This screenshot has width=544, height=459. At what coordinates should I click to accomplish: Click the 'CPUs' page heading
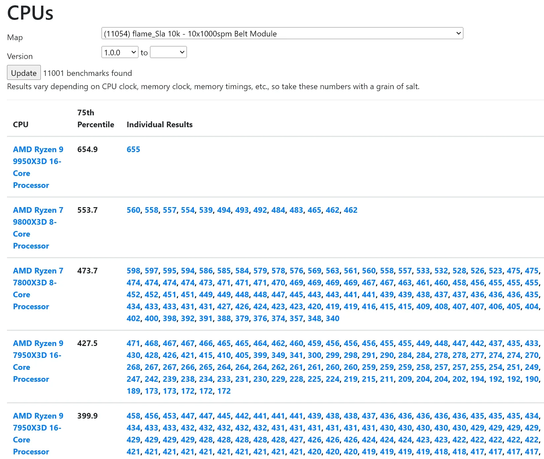point(30,13)
